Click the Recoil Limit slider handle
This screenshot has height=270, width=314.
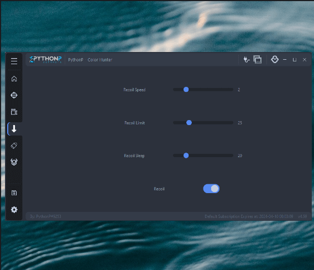click(x=189, y=122)
